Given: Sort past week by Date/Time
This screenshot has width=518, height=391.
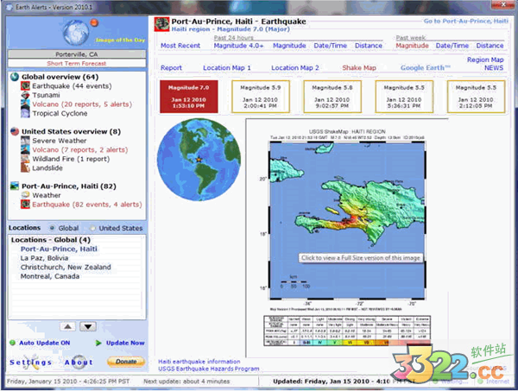Looking at the screenshot, I should (452, 46).
